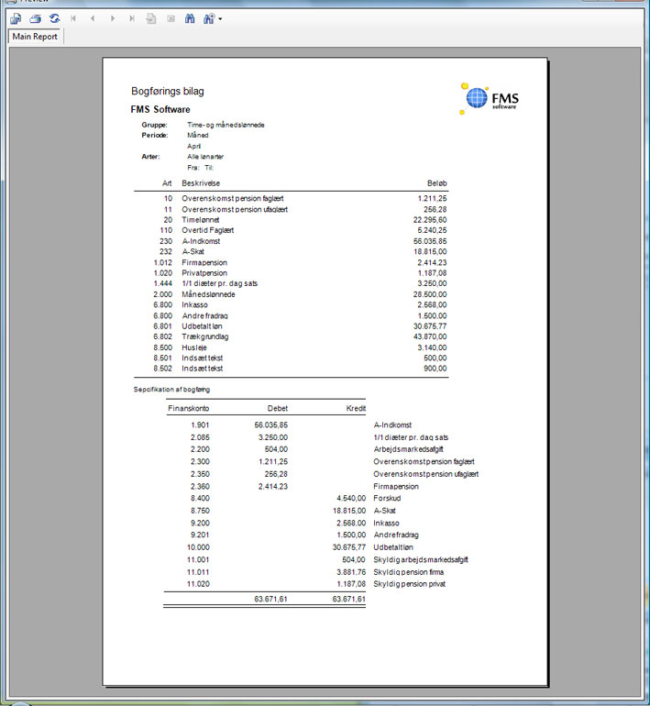
Task: Open the Go to Page icon
Action: pyautogui.click(x=151, y=18)
